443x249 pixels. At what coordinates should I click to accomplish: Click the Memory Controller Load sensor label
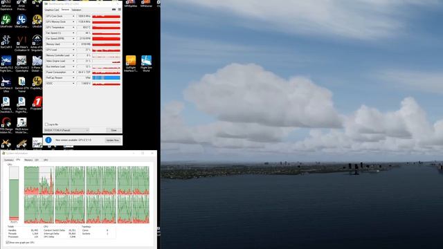pos(57,55)
